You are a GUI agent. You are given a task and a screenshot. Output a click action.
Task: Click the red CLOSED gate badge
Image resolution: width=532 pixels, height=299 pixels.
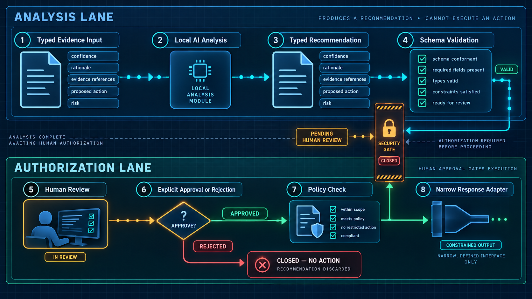click(389, 161)
